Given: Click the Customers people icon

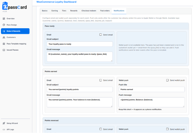Looking at the screenshot, I should pos(4,38).
